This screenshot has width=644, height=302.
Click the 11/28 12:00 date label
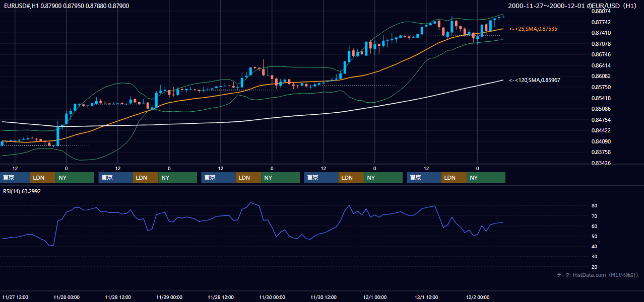click(118, 297)
